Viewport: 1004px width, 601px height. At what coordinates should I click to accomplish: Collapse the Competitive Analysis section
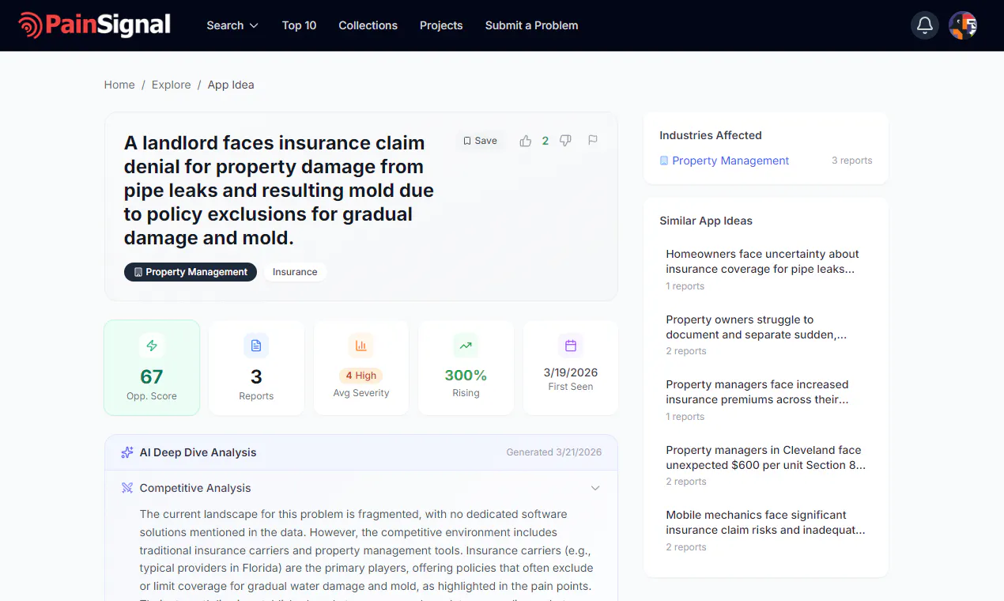(595, 489)
